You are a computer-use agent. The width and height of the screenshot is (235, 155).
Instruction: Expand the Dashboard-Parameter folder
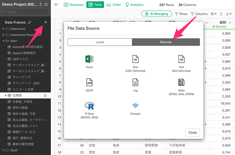[3, 35]
